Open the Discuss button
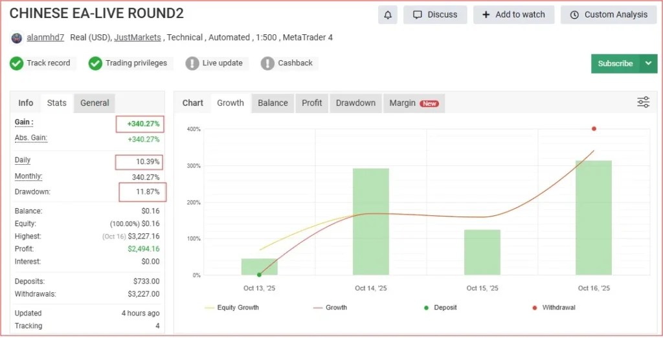Viewport: 663px width, 338px height. (435, 15)
